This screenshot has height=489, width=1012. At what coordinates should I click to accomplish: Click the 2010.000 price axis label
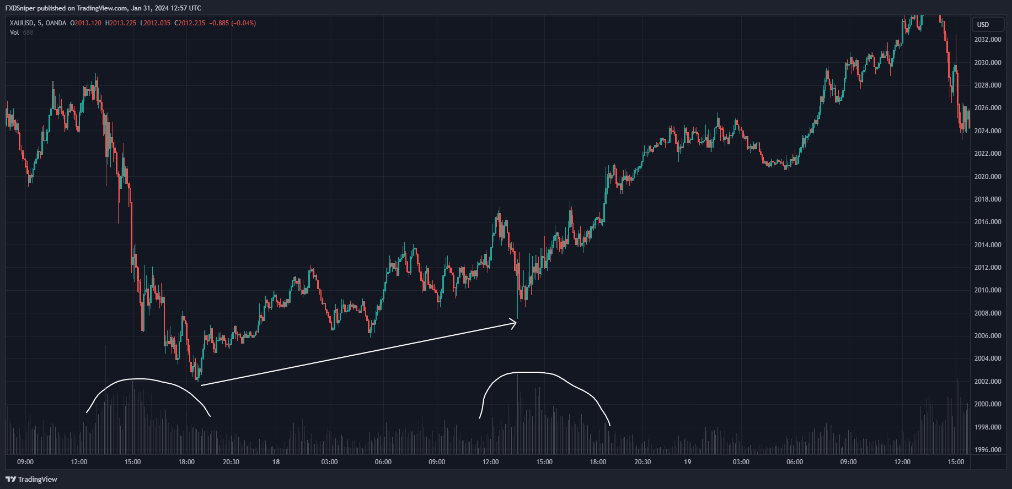point(988,290)
